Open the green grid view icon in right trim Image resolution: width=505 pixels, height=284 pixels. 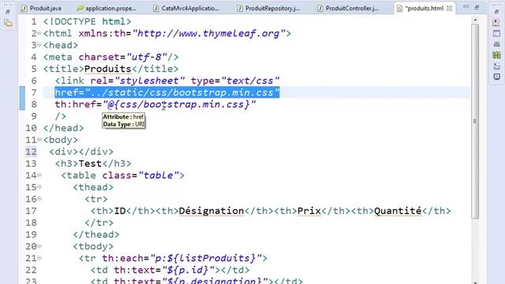coord(496,55)
